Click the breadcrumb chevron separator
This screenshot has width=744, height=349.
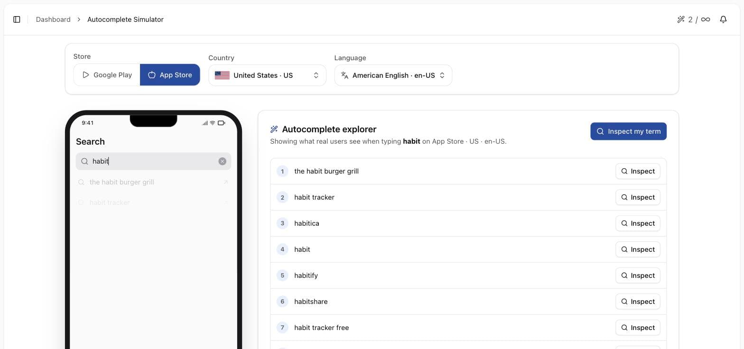pyautogui.click(x=79, y=19)
